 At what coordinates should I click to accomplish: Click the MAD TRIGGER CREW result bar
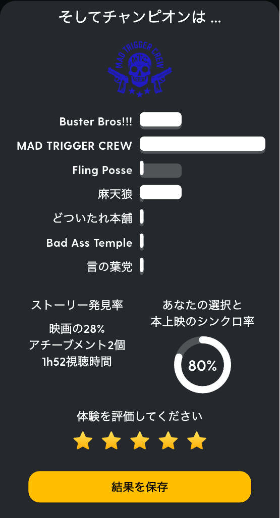point(203,145)
